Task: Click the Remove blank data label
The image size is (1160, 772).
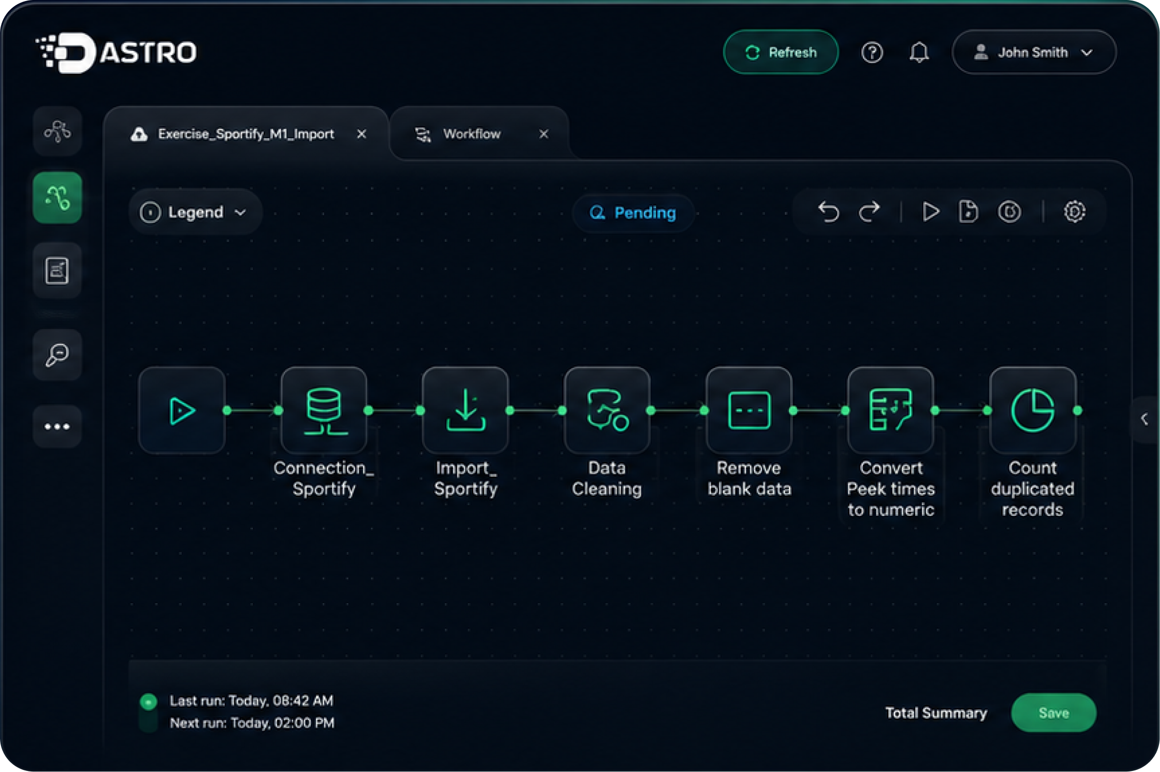Action: (749, 478)
